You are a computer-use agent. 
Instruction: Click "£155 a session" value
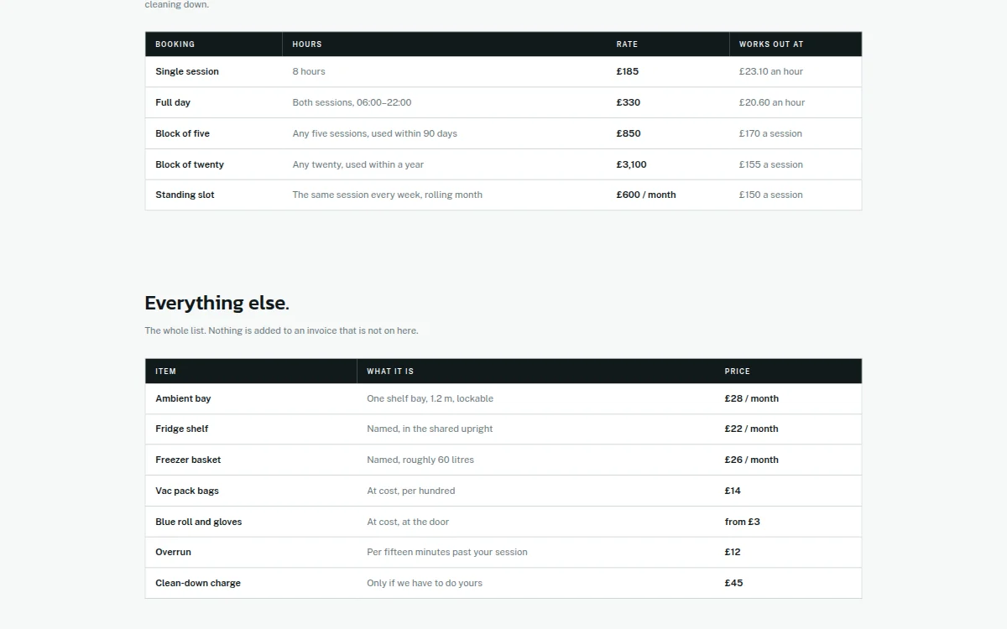pyautogui.click(x=771, y=164)
